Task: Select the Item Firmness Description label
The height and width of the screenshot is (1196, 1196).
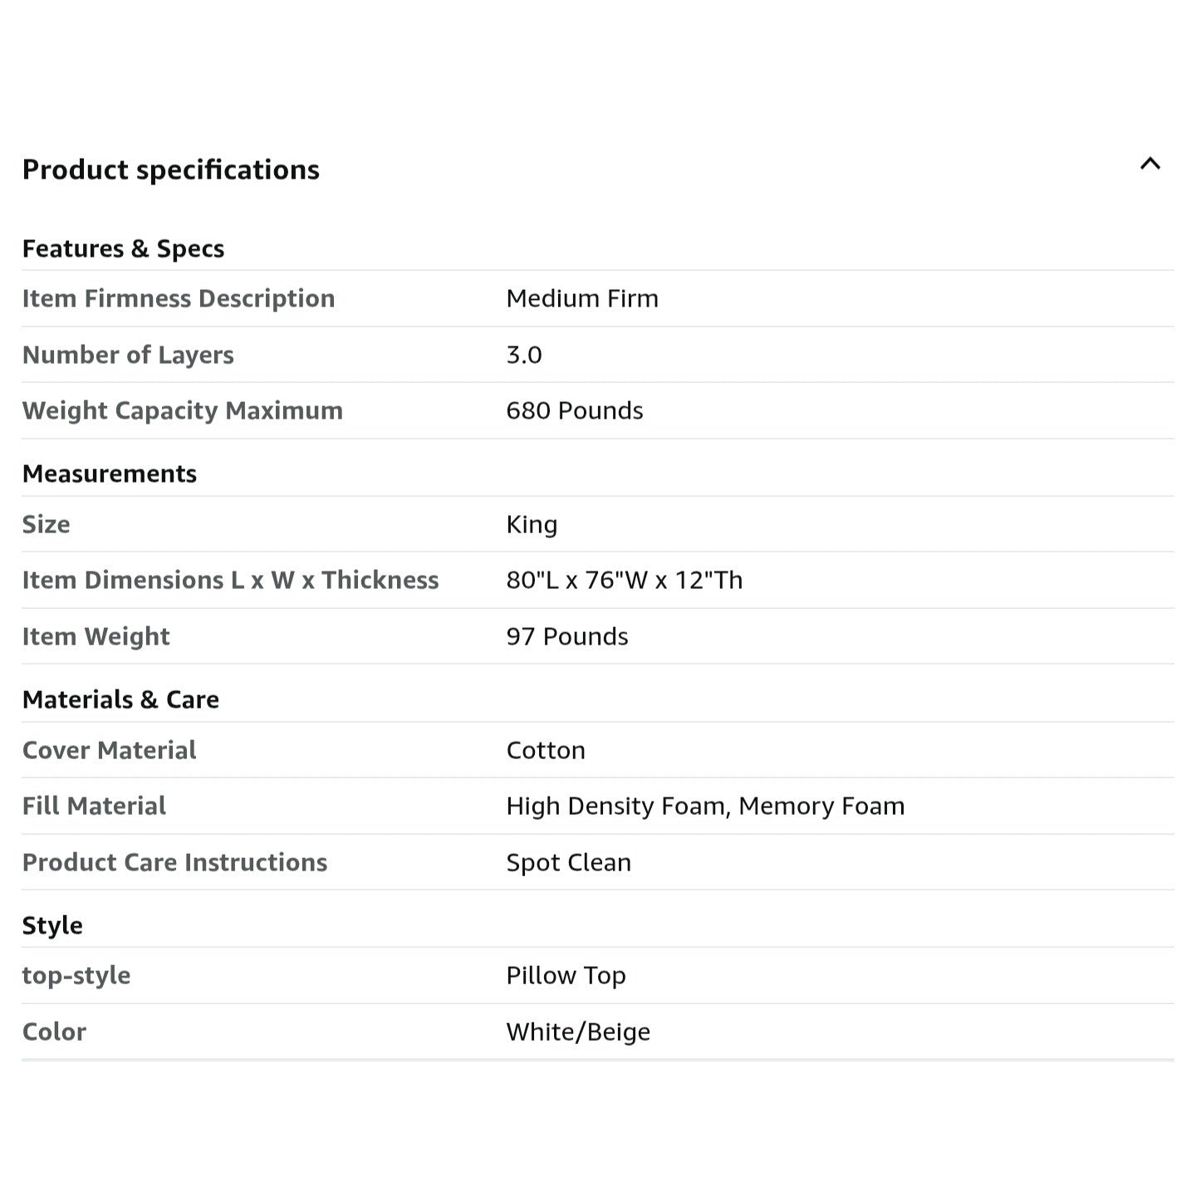Action: pyautogui.click(x=178, y=298)
